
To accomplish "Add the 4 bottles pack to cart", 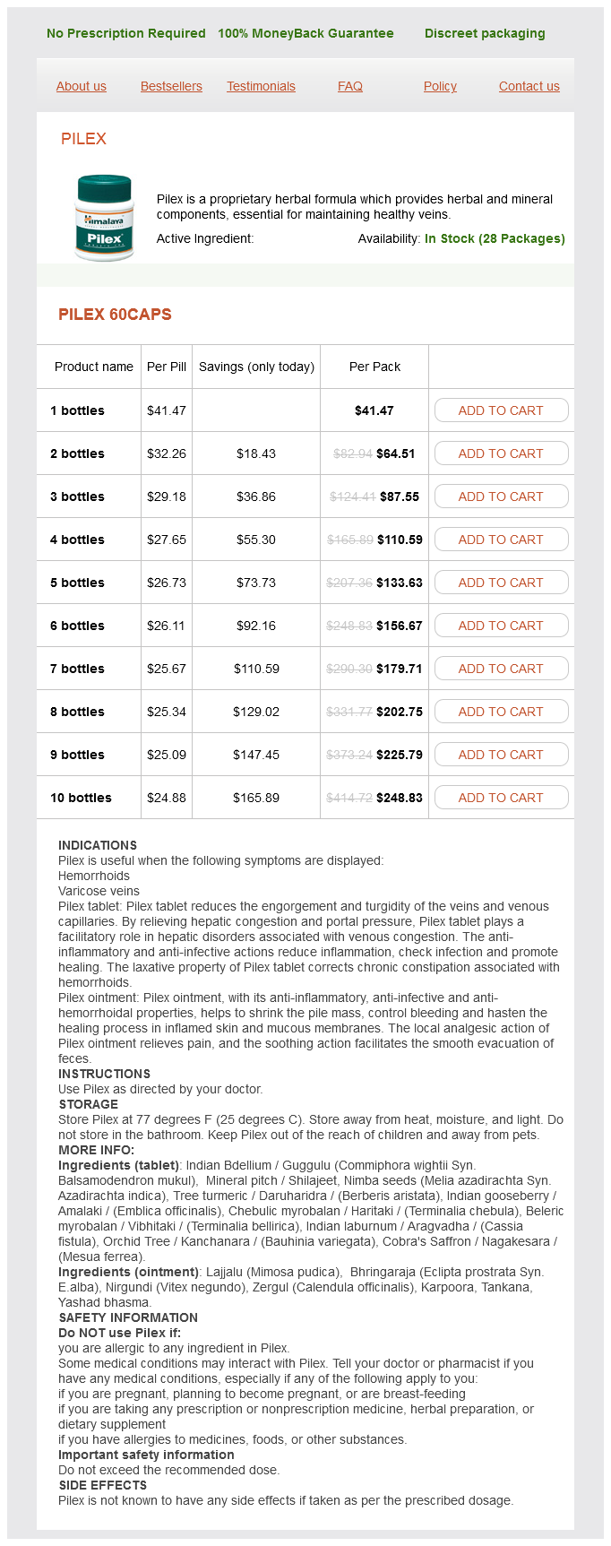I will (501, 540).
